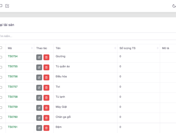
Task: Remove the Máy Giặt asset entry
Action: click(x=46, y=108)
